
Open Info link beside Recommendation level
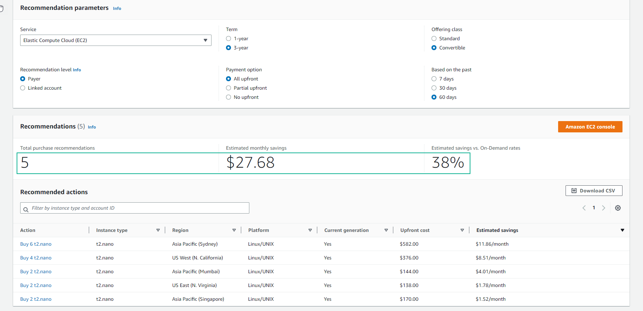[x=77, y=70]
